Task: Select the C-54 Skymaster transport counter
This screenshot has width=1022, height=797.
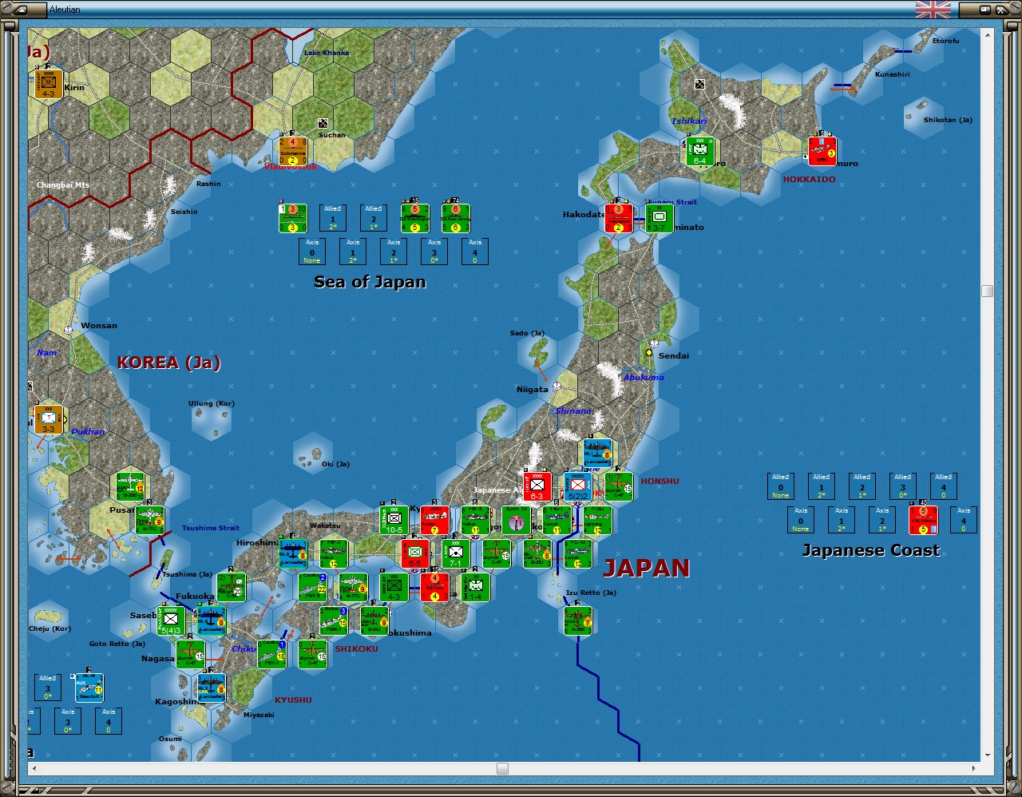Action: (231, 587)
